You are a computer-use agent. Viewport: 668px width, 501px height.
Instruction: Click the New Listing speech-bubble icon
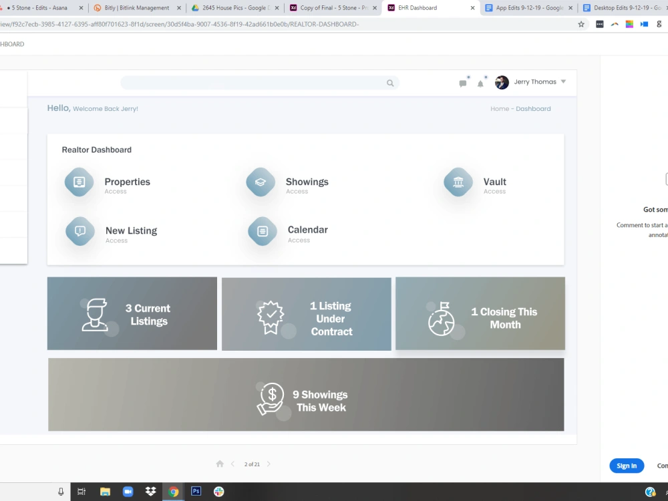79,230
